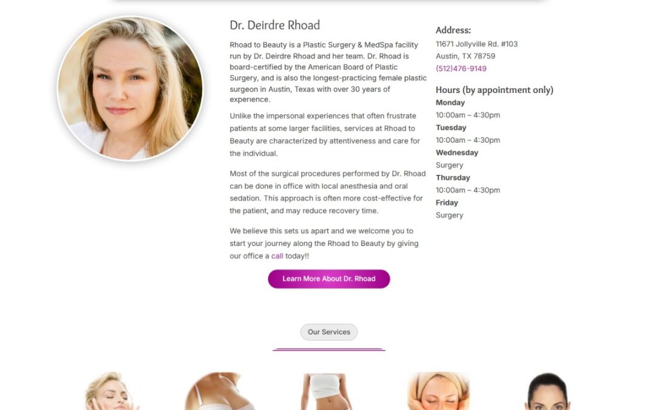This screenshot has height=410, width=656.
Task: Click Dr. Deirdre Rhoad's circular portrait photo
Action: (130, 89)
